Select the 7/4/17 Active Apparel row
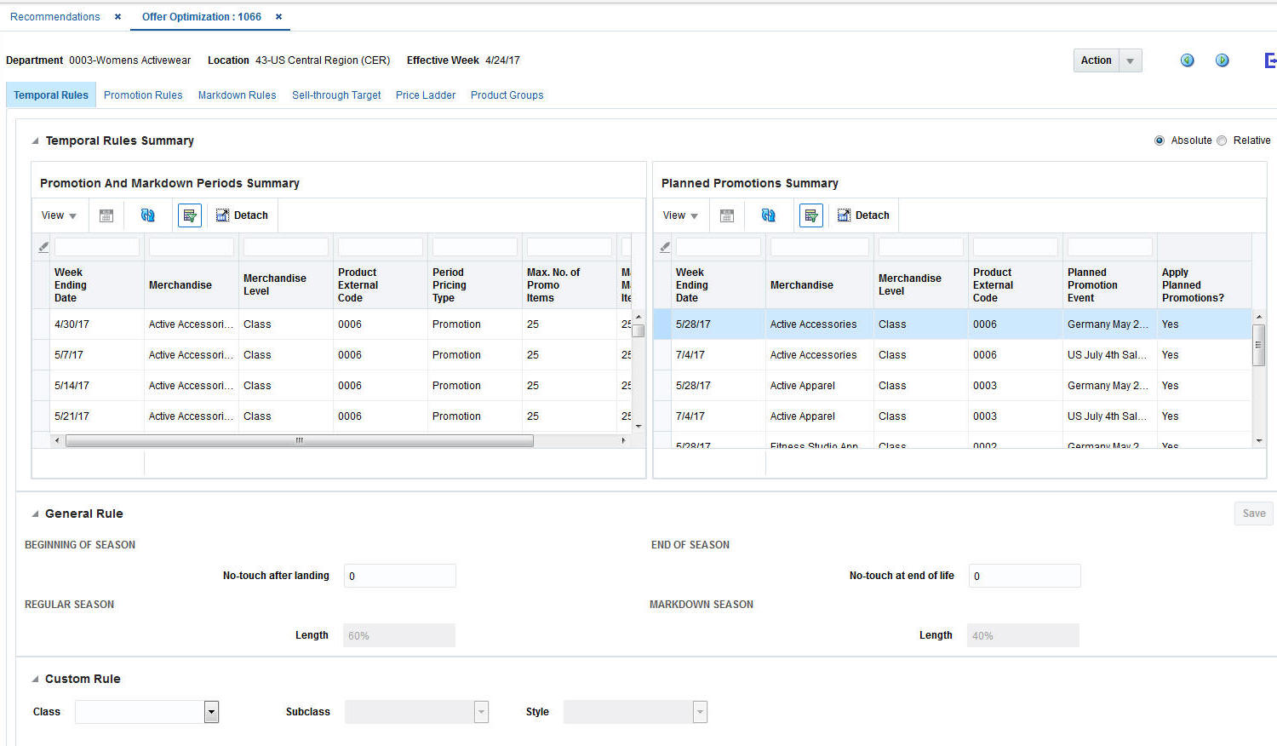This screenshot has width=1277, height=746. point(953,416)
